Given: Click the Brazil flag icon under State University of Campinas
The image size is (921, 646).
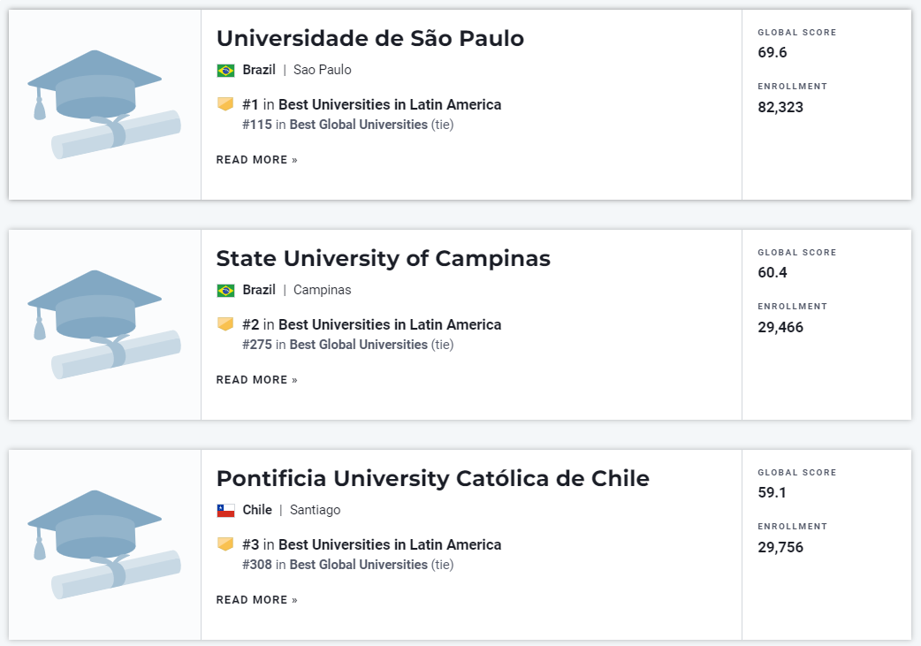Looking at the screenshot, I should click(x=225, y=291).
